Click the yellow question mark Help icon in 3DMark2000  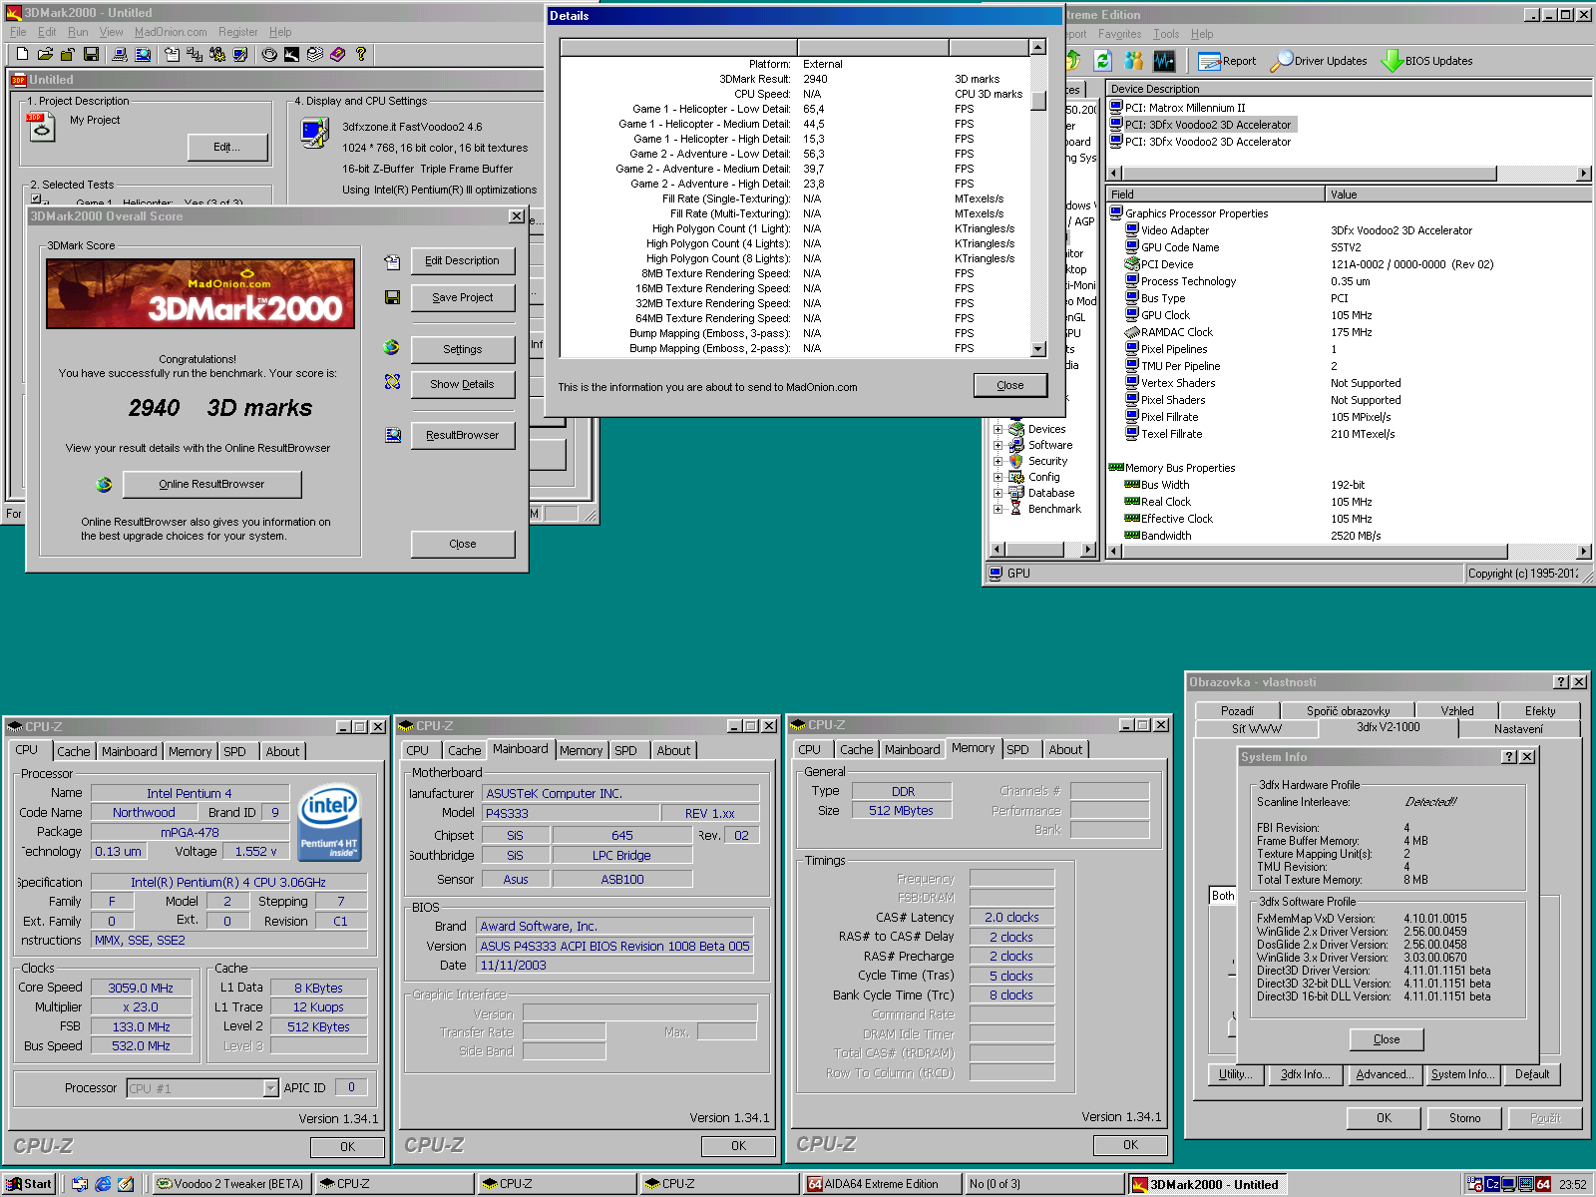click(x=361, y=55)
